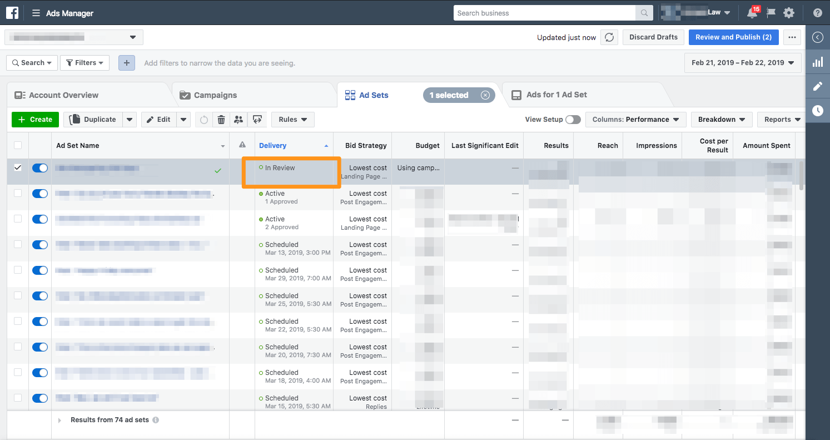Click the Search business input field

click(x=545, y=13)
